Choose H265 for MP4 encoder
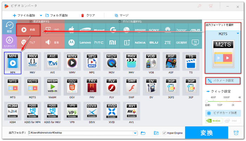The height and width of the screenshot is (141, 246). [32, 111]
